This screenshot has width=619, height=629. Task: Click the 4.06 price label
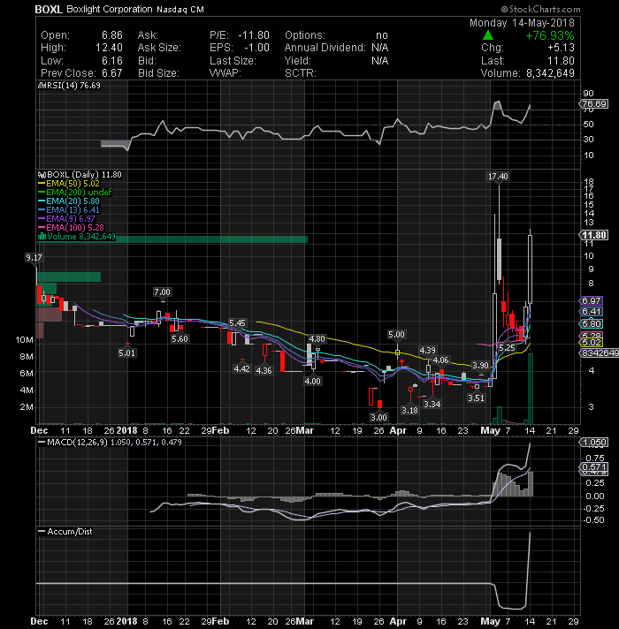click(440, 360)
